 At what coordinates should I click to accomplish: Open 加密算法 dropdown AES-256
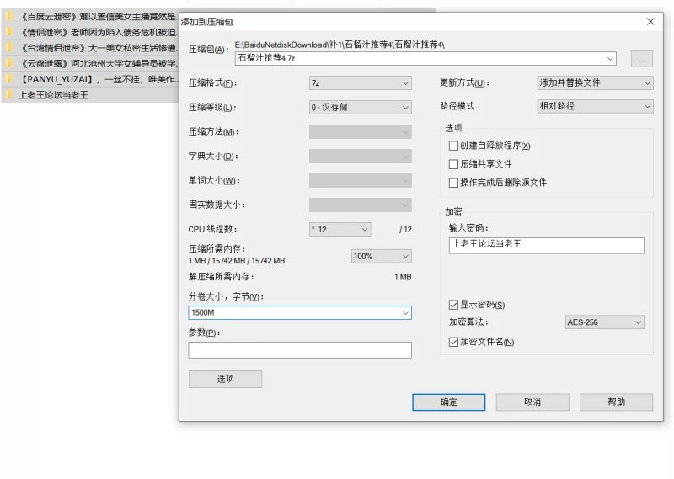(x=604, y=322)
